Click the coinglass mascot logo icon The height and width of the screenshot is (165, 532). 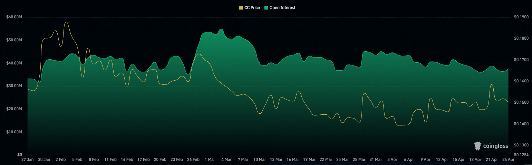point(477,146)
